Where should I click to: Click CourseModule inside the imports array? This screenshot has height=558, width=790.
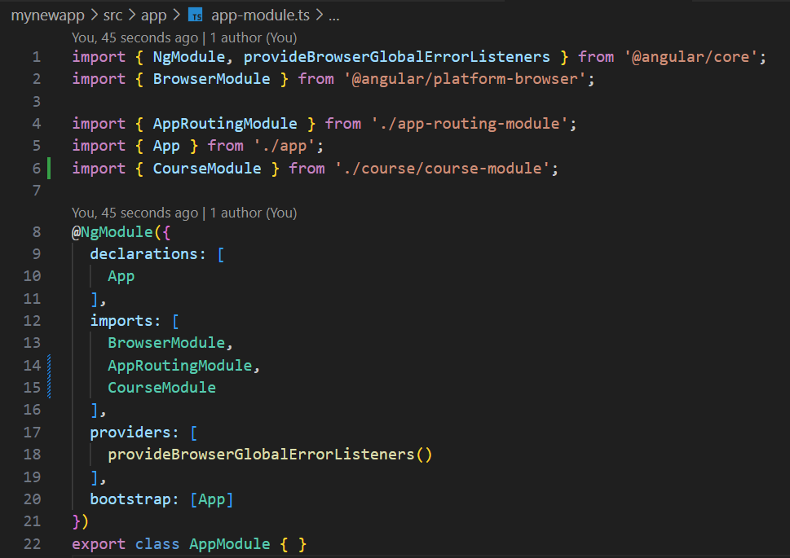point(161,388)
